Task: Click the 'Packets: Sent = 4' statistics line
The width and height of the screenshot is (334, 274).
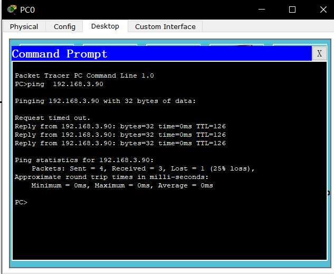Action: click(143, 168)
